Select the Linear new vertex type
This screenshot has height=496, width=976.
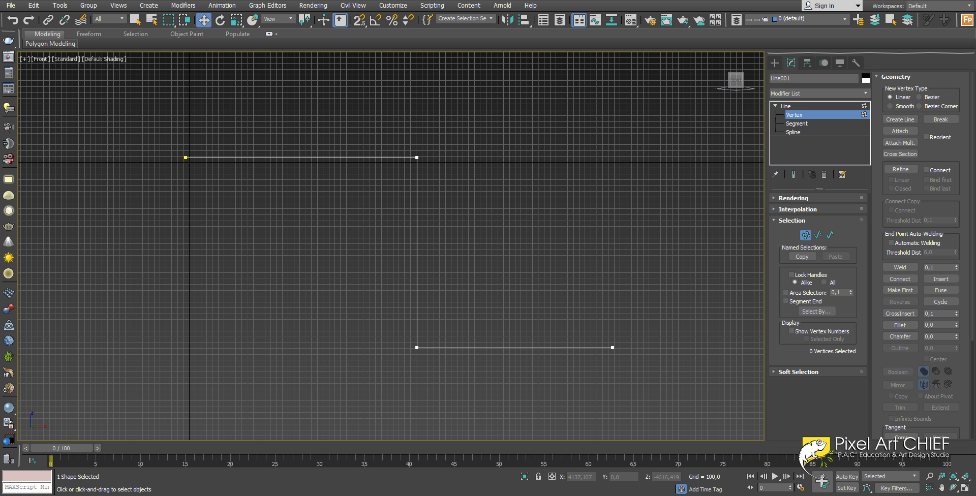[890, 97]
